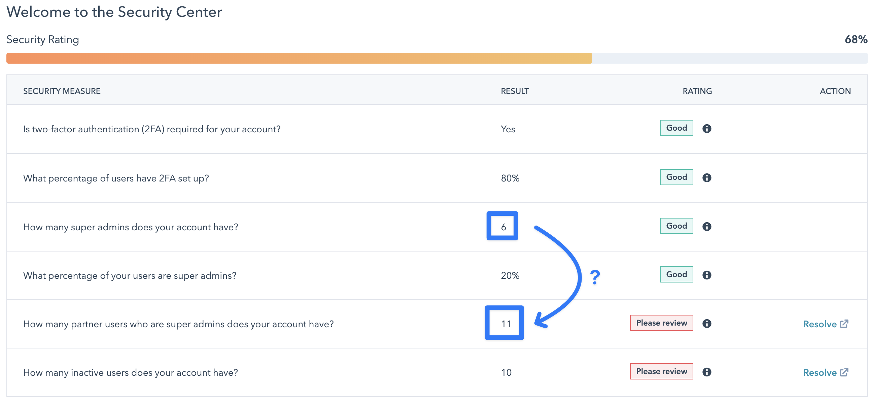This screenshot has height=400, width=871.
Task: Open info icon for inactive users row
Action: click(706, 372)
